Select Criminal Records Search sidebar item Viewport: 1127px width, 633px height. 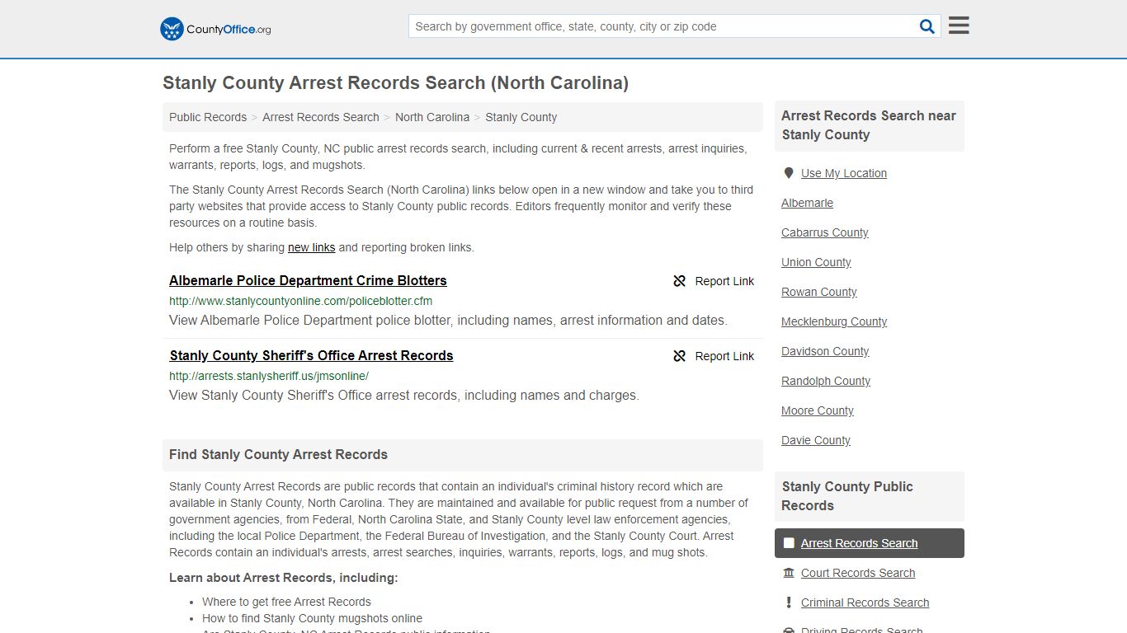coord(865,603)
